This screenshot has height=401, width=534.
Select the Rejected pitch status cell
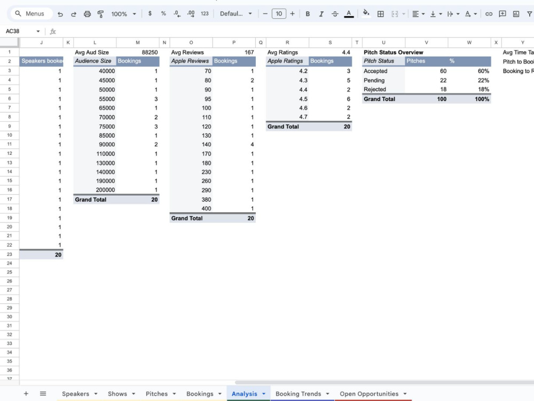tap(383, 89)
